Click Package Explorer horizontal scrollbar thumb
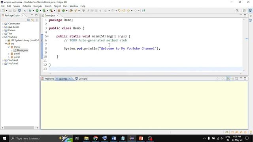 (x=19, y=128)
